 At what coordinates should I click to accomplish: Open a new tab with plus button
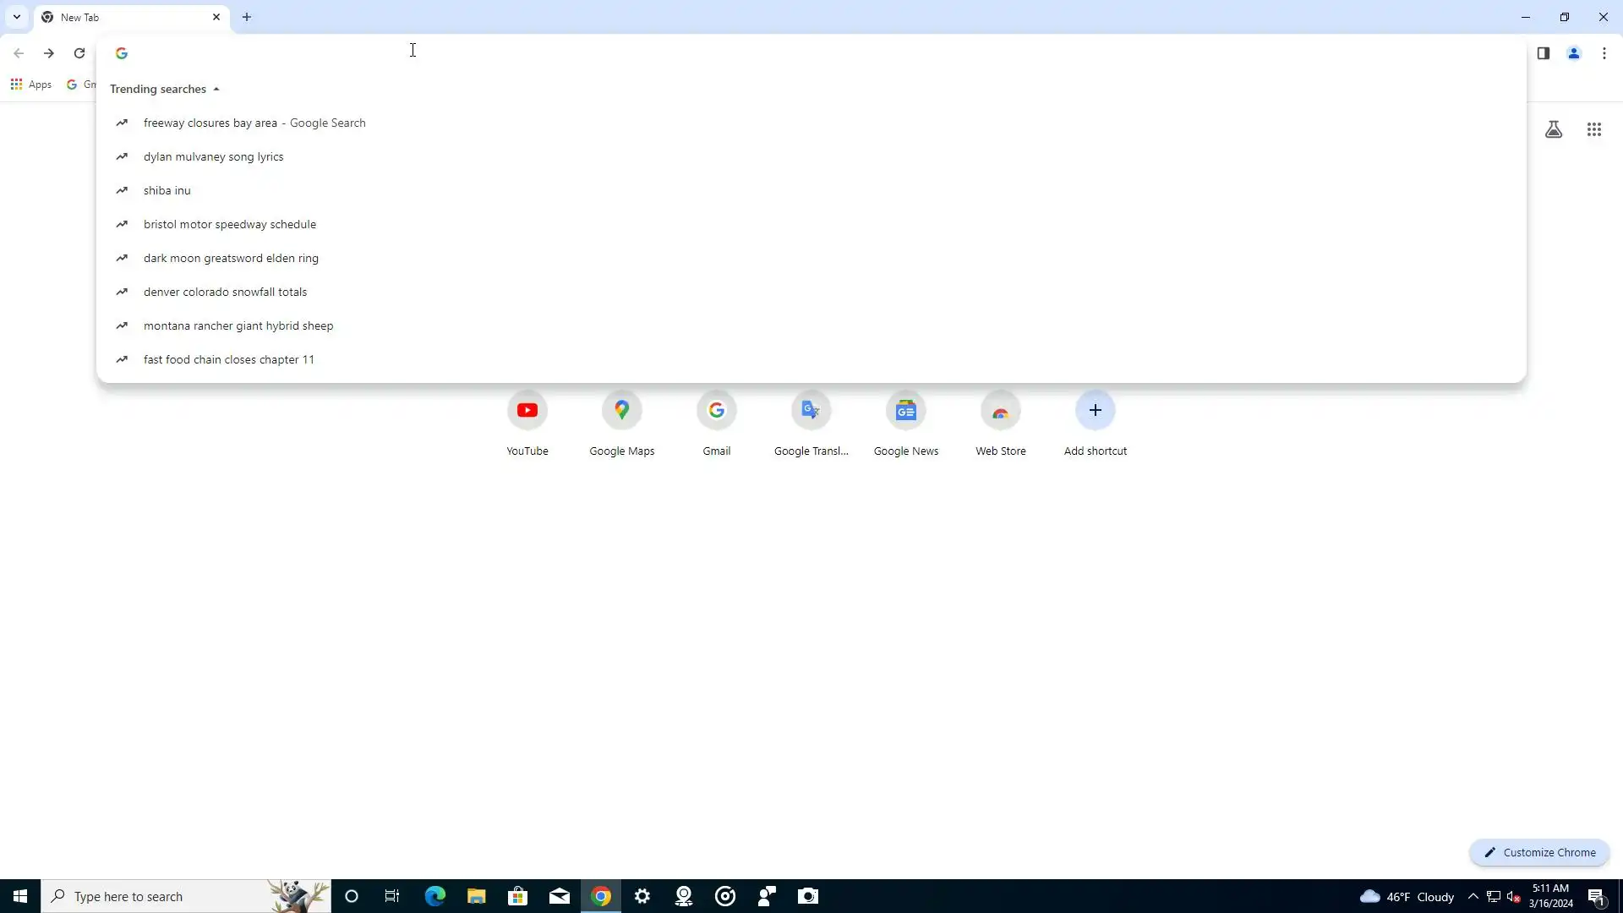(x=247, y=17)
